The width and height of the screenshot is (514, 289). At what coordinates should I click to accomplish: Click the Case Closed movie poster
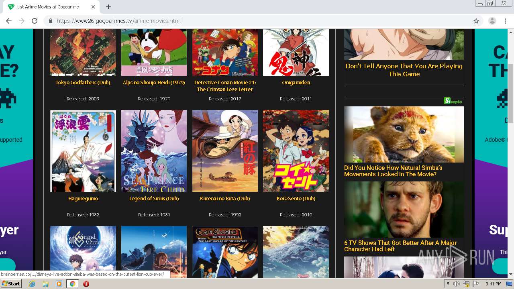(225, 252)
